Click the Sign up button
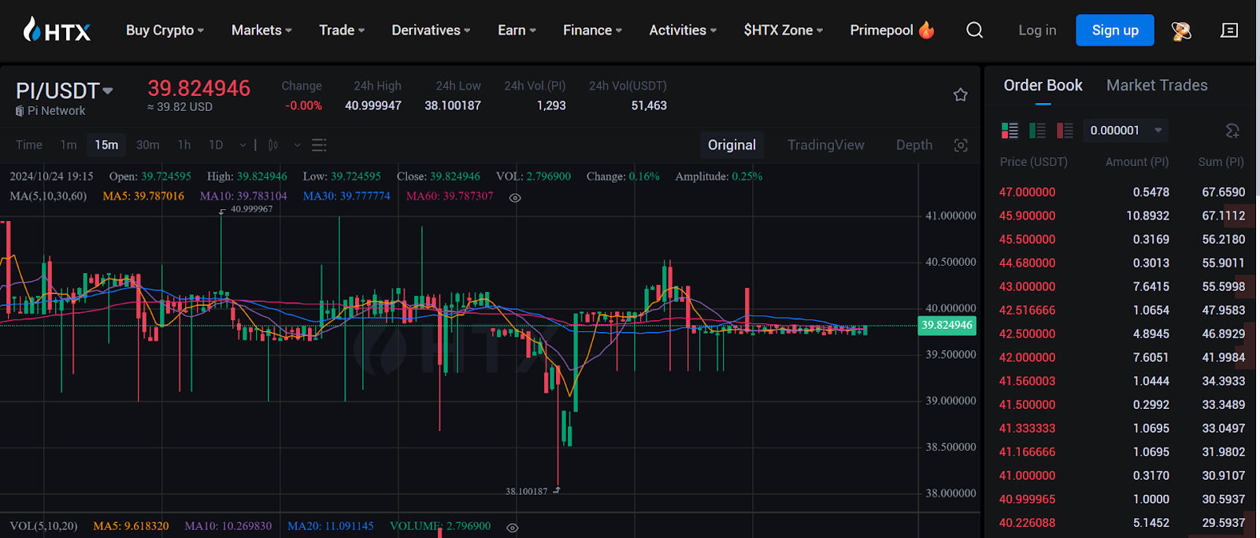Screen dimensions: 1260x538 pos(1114,31)
